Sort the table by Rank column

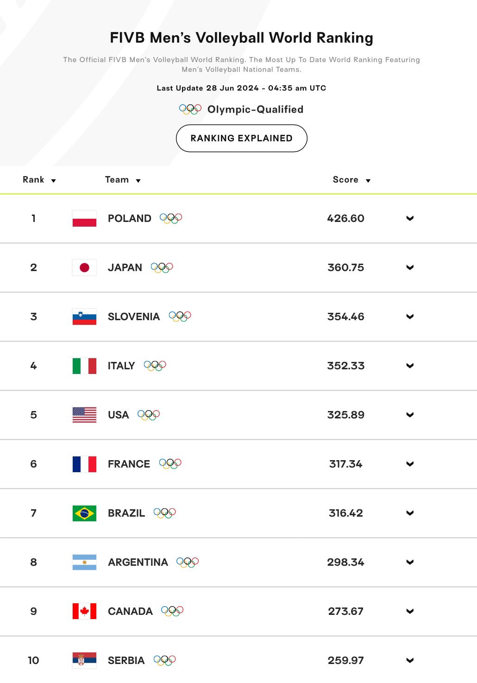pos(39,180)
